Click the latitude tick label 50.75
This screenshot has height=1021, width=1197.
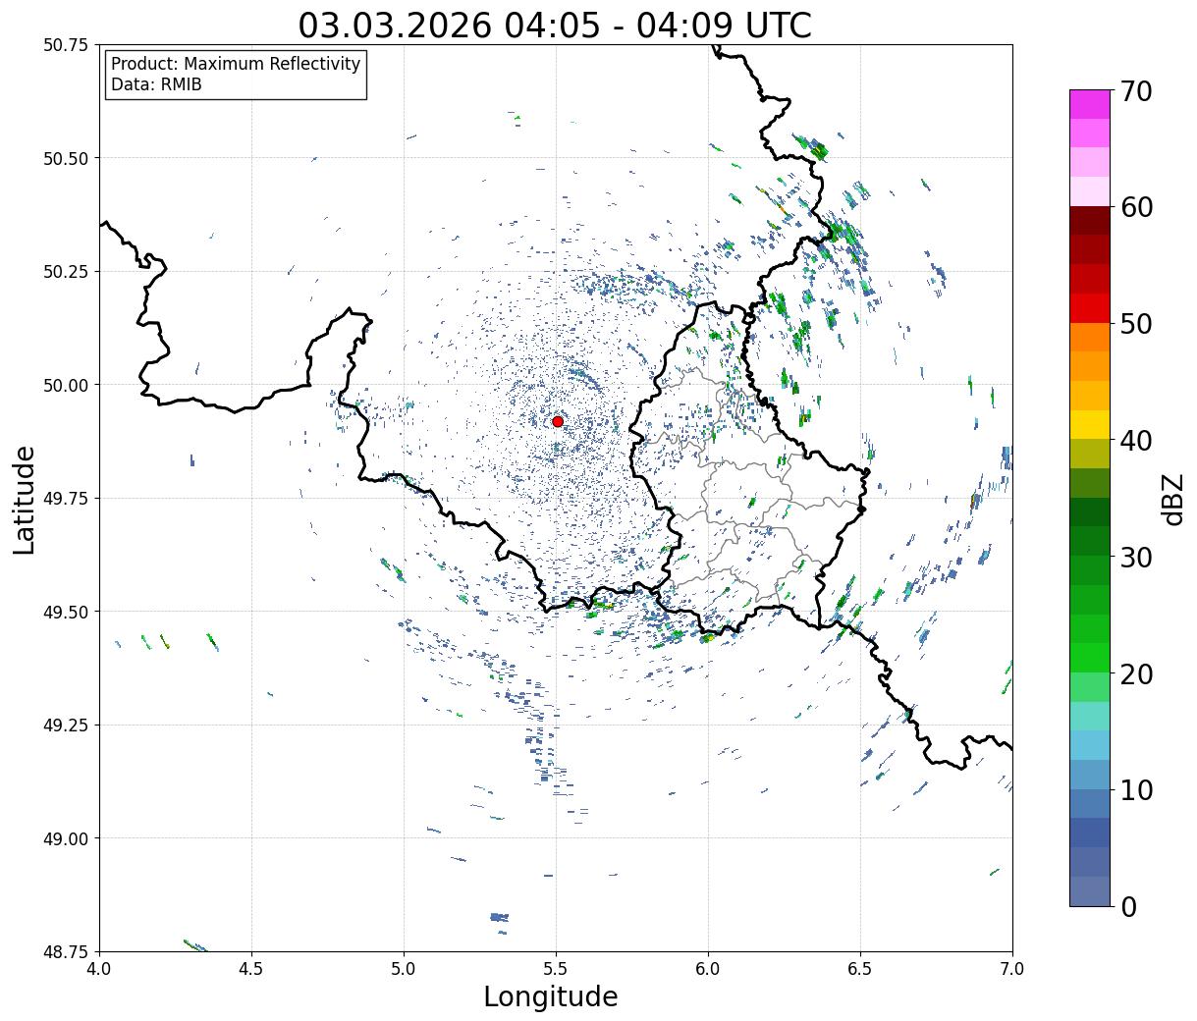(66, 45)
